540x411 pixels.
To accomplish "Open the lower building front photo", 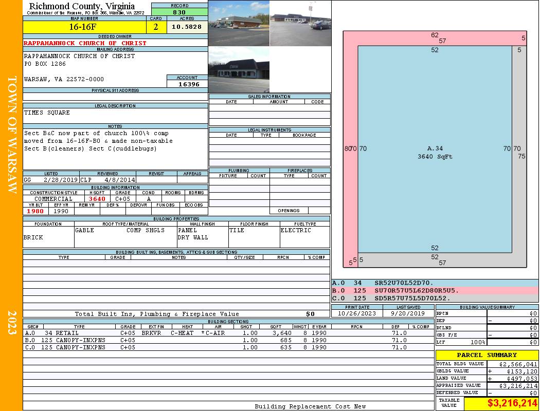I will coord(239,70).
